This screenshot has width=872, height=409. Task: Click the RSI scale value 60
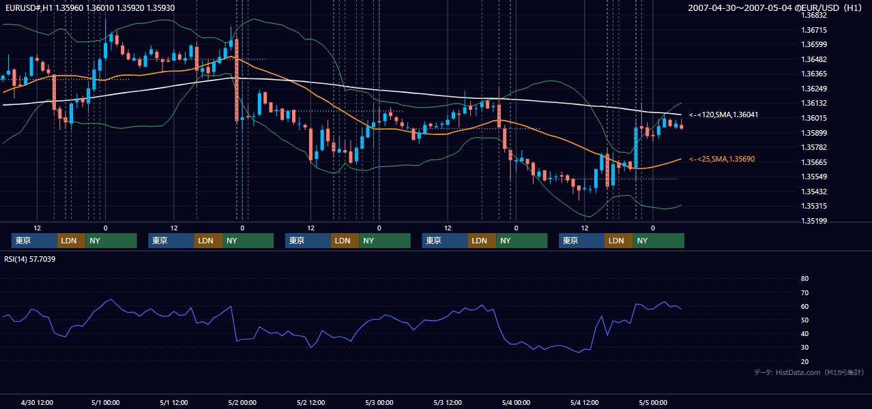coord(804,306)
